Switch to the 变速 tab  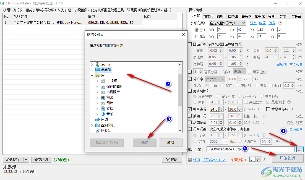coord(271,16)
